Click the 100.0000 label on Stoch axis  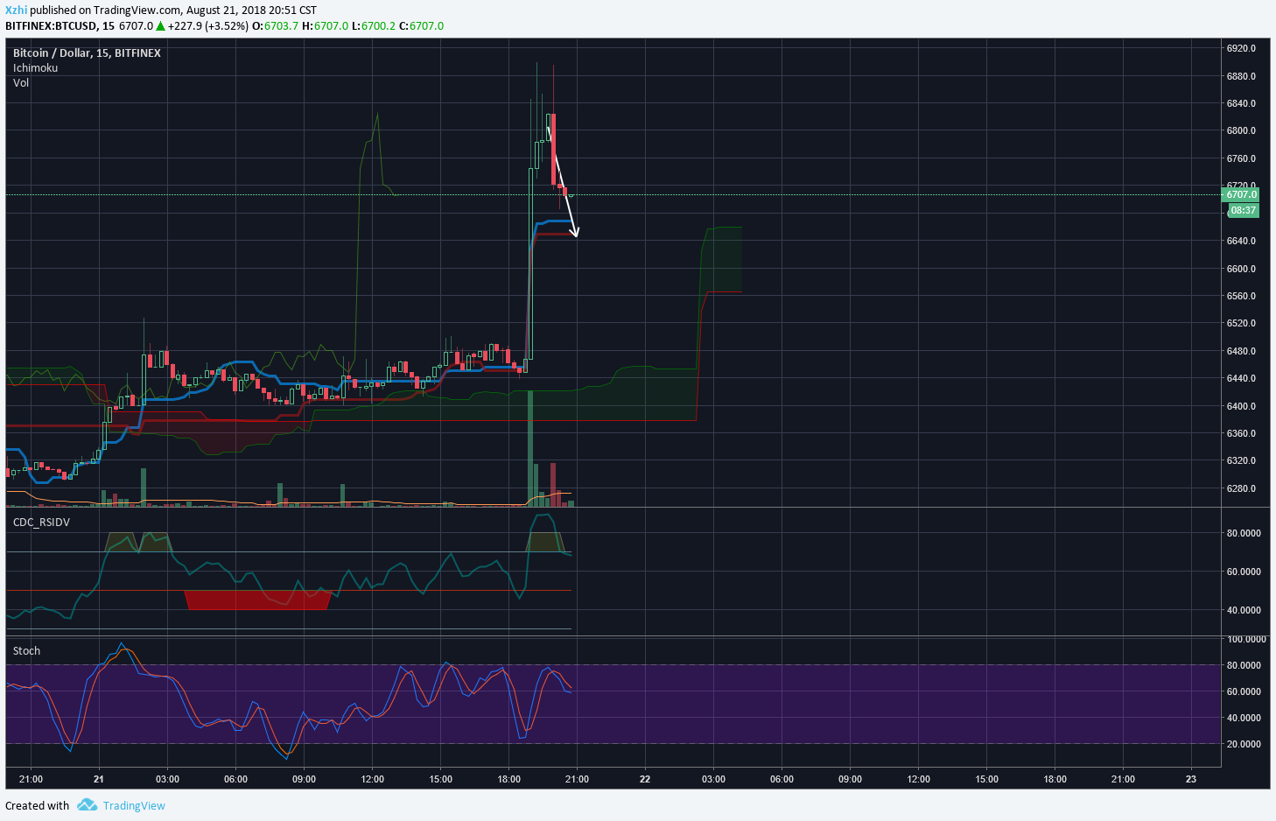[1246, 640]
